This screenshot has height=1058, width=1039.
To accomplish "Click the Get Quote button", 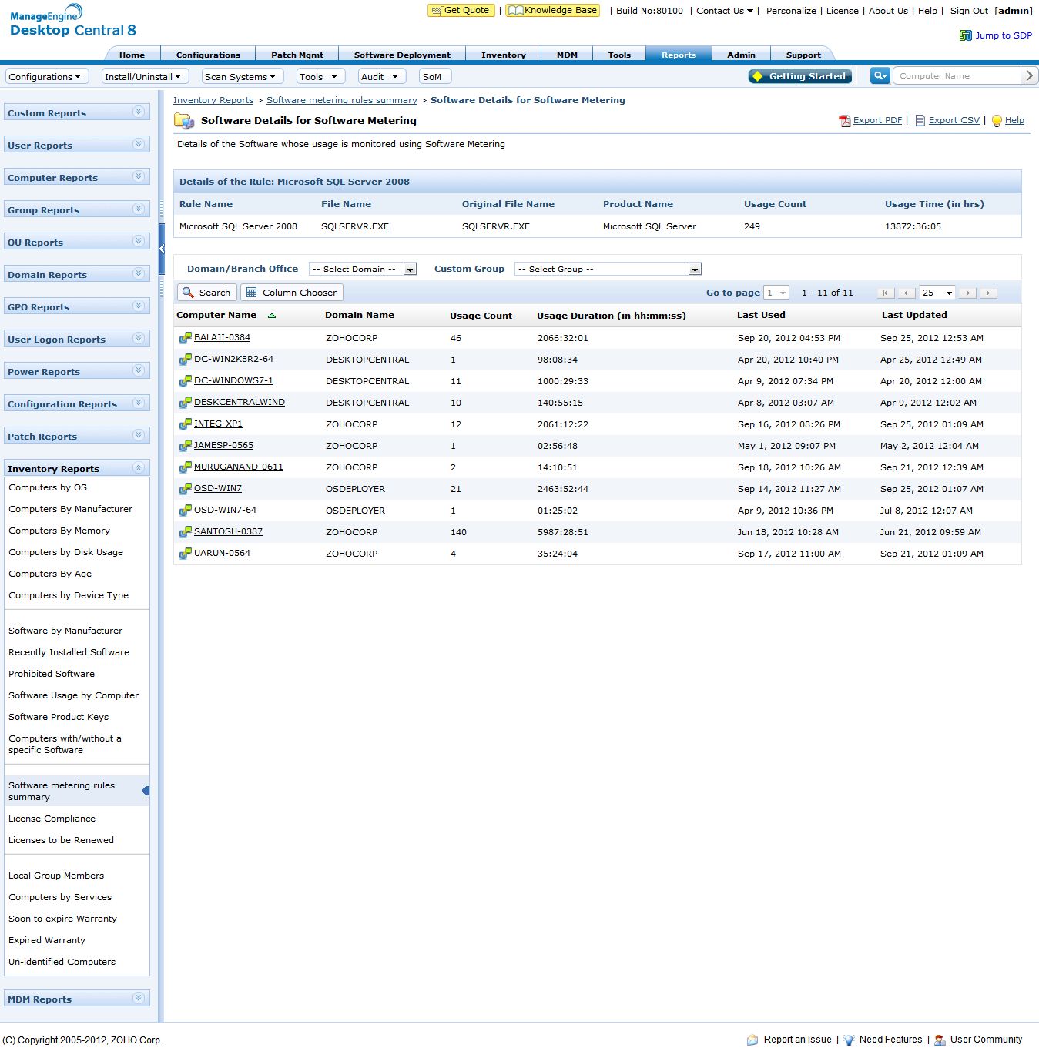I will click(461, 11).
